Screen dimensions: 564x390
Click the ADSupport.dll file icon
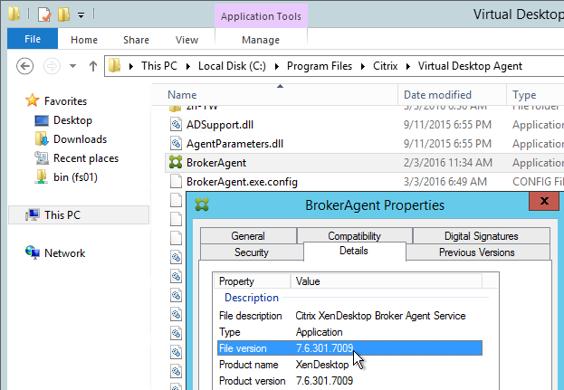tap(176, 125)
